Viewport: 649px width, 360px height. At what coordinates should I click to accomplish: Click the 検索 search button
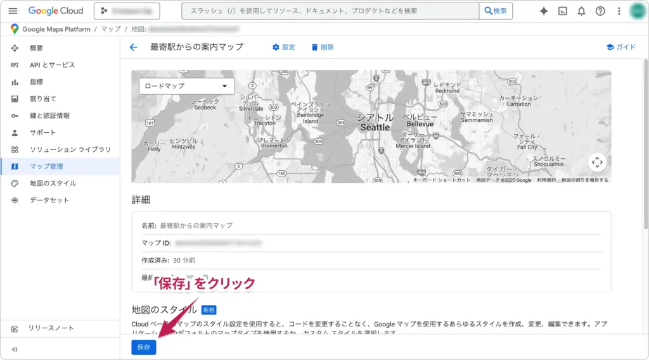point(496,11)
